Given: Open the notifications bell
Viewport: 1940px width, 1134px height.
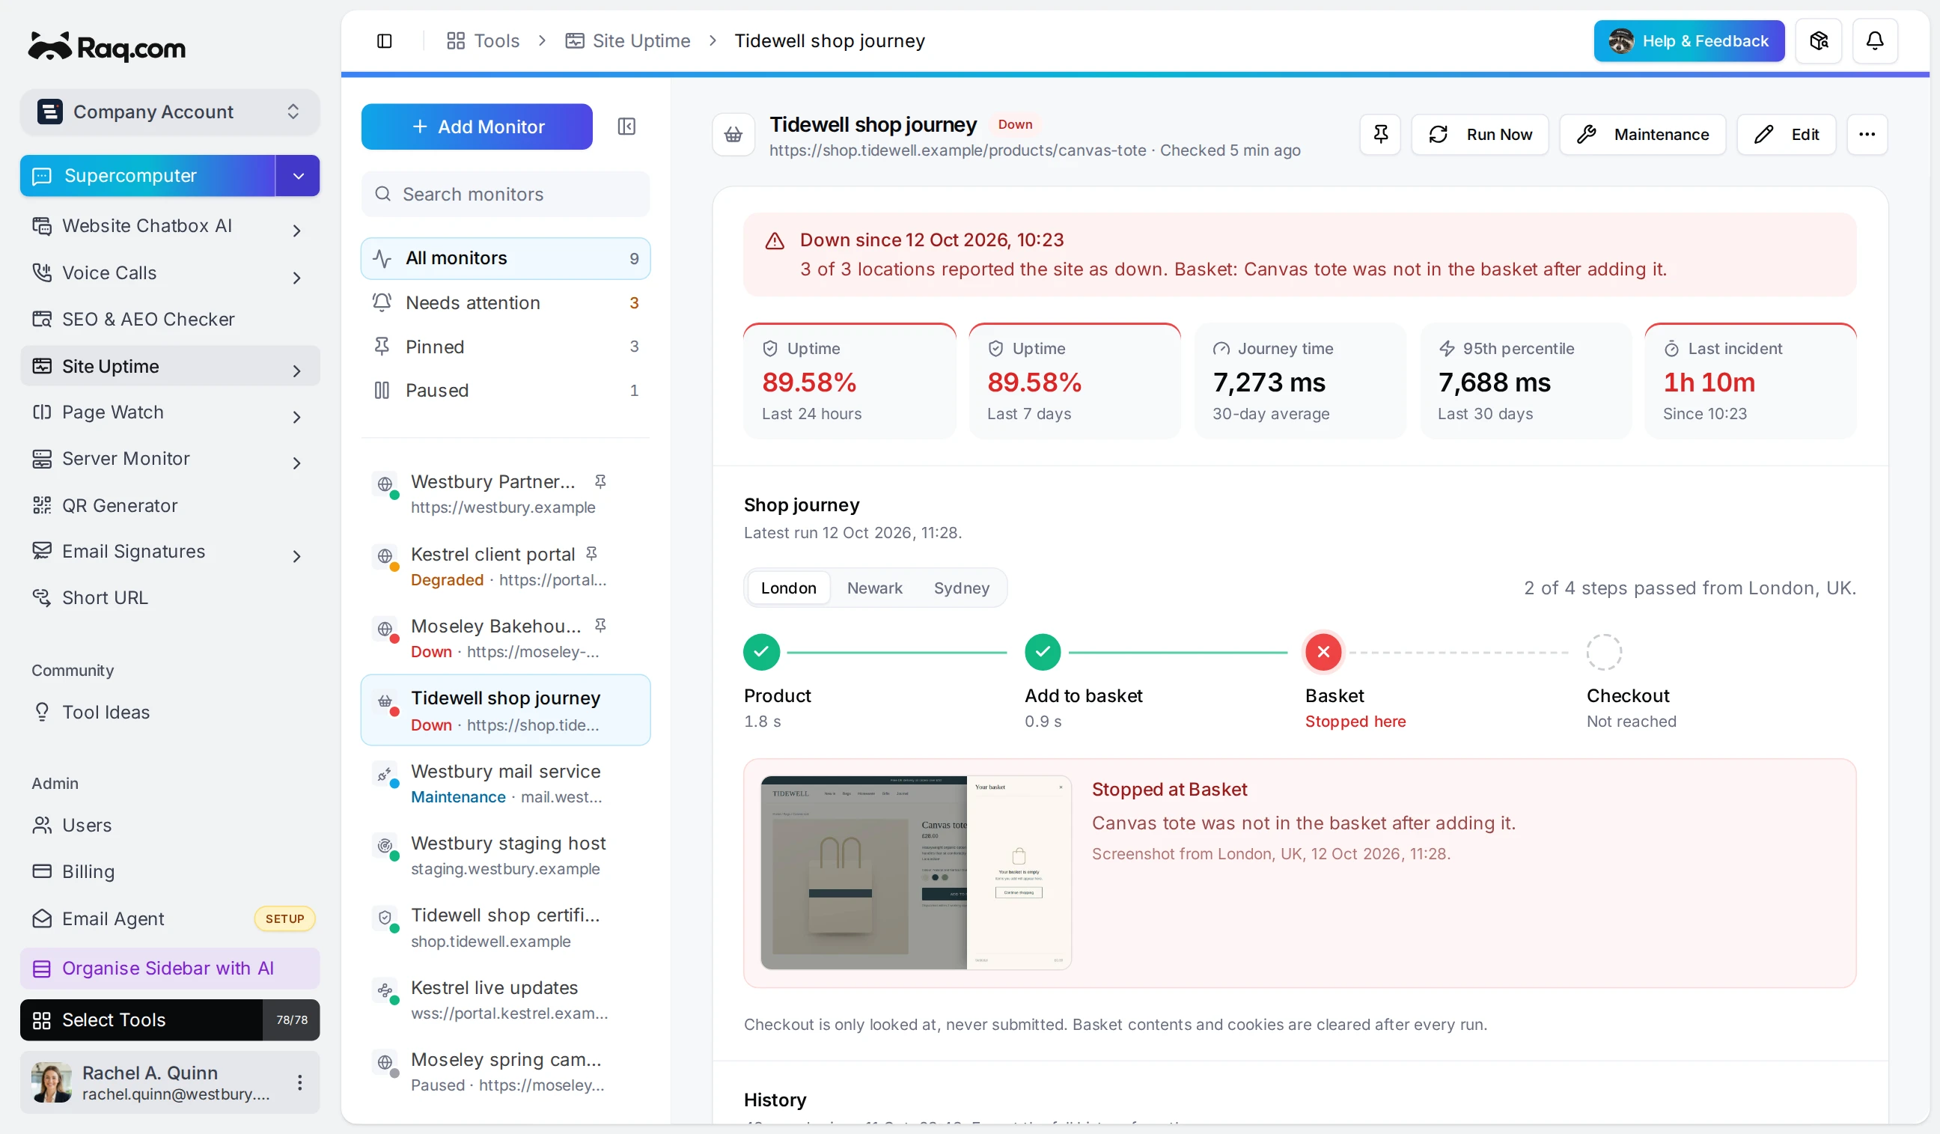Looking at the screenshot, I should [1875, 41].
